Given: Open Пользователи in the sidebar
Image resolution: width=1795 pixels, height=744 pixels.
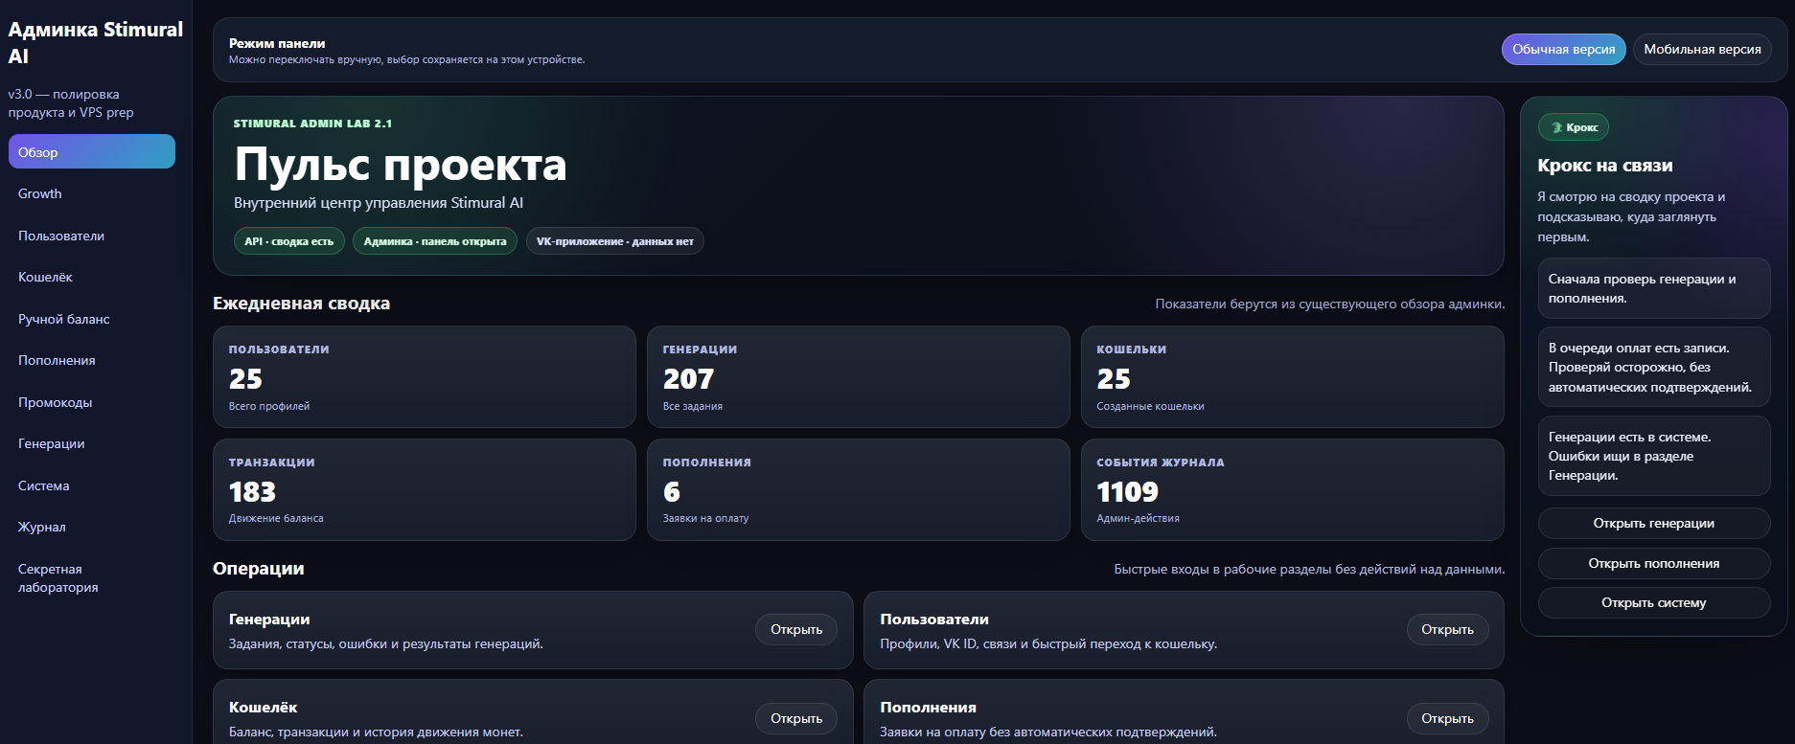Looking at the screenshot, I should click(92, 236).
